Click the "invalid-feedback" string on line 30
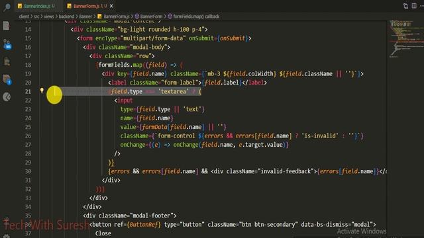 coord(286,171)
